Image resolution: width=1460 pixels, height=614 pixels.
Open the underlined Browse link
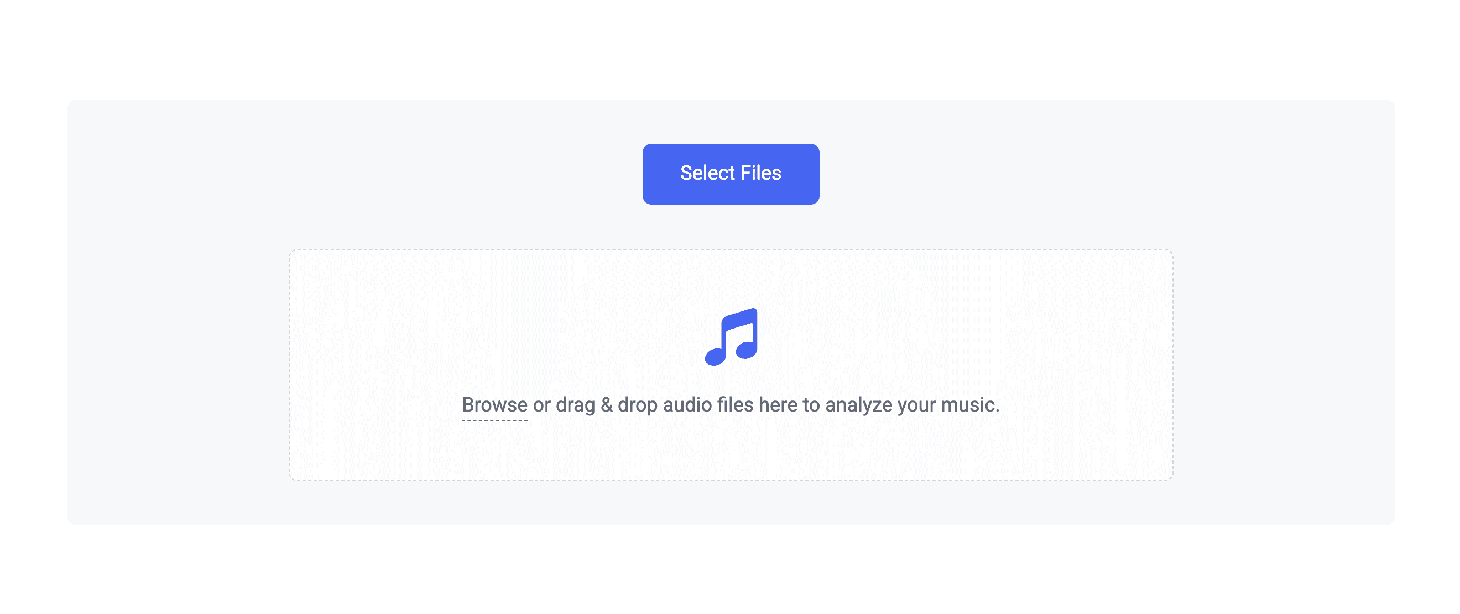[x=494, y=405]
